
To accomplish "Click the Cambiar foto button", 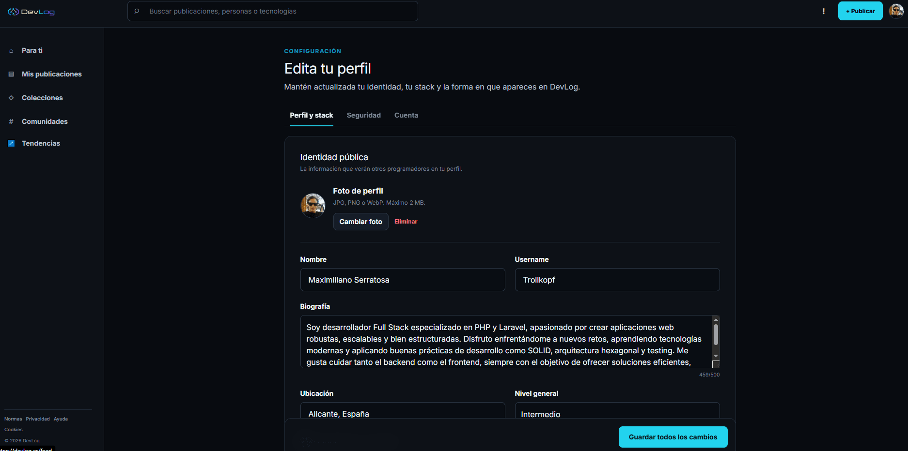I will (360, 222).
